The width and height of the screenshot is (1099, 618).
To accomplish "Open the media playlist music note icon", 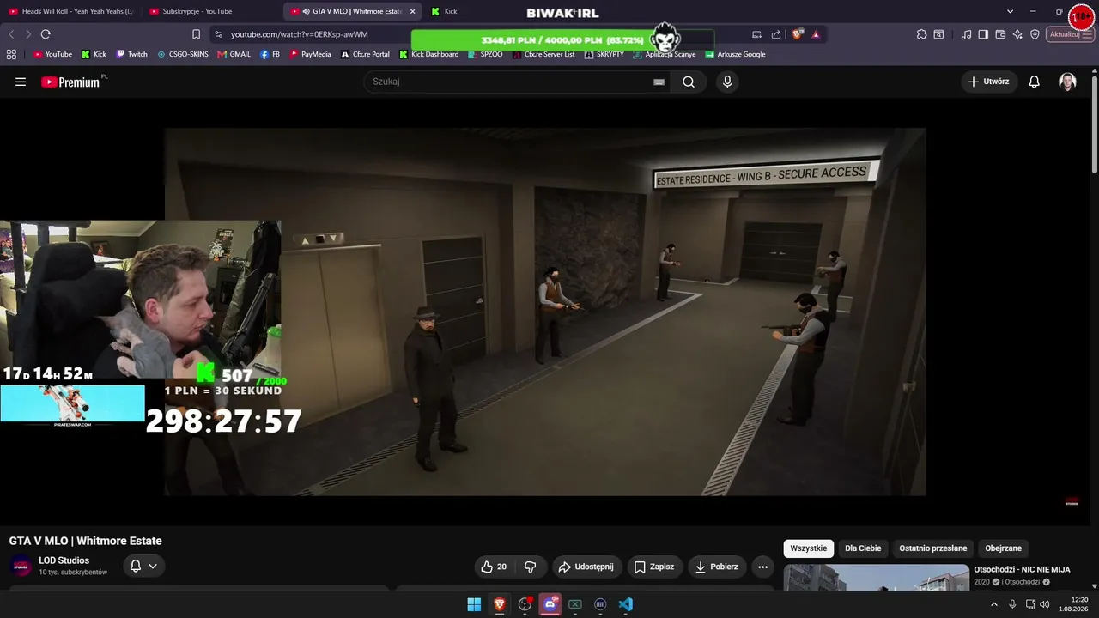I will coord(967,34).
